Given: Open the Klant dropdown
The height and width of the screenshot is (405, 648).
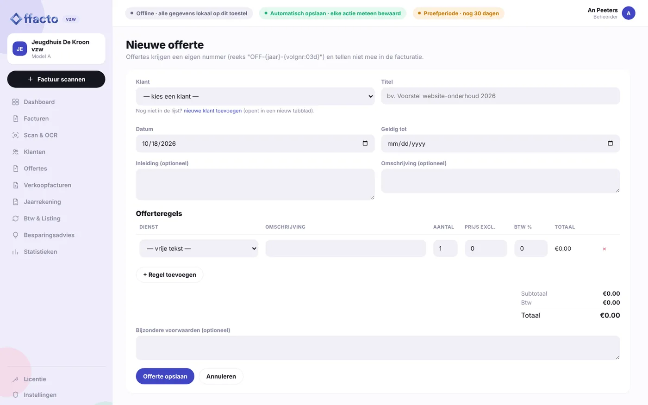Looking at the screenshot, I should (x=255, y=96).
